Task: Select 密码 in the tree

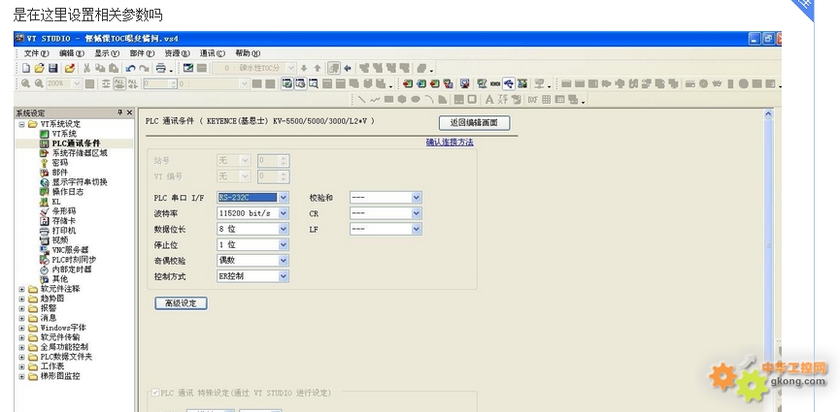Action: pos(60,163)
